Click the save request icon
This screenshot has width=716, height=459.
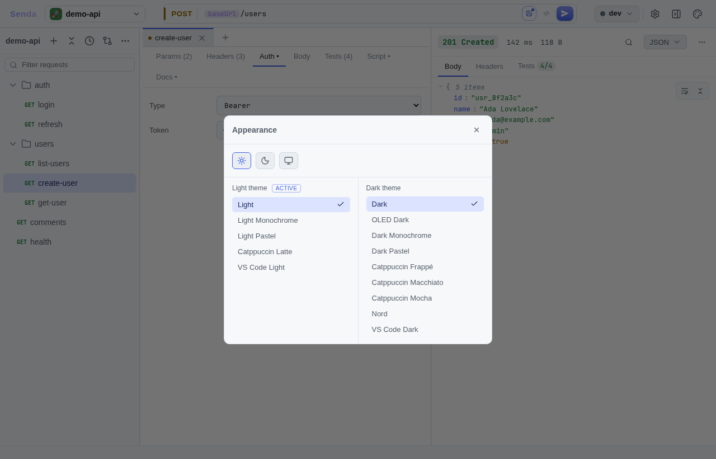click(x=529, y=13)
